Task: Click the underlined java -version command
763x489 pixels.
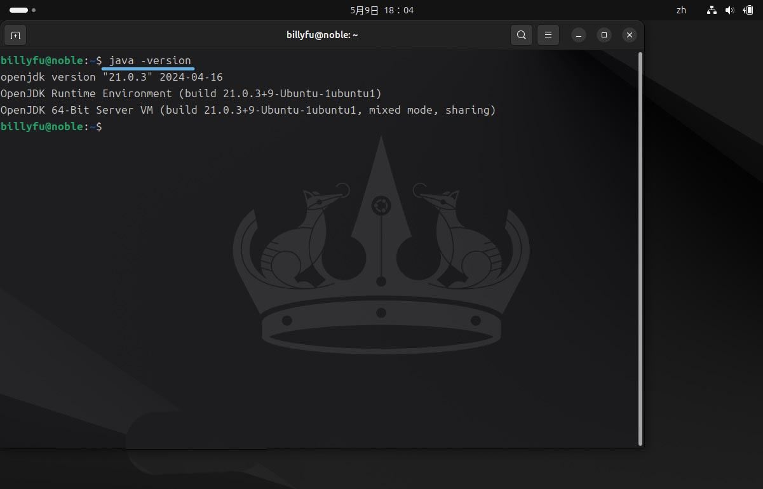Action: click(x=150, y=61)
